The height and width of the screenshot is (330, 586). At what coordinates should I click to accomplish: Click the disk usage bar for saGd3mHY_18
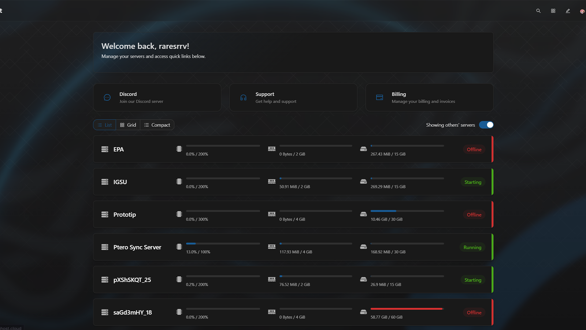coord(407,309)
